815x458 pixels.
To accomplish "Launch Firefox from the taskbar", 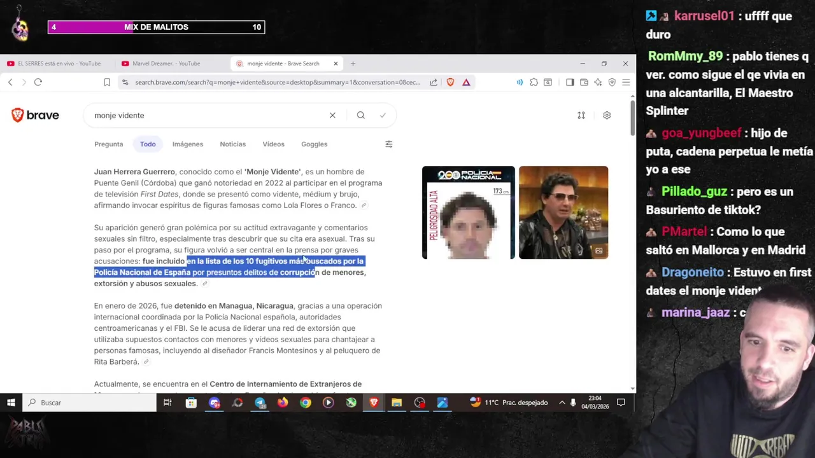I will (x=283, y=403).
